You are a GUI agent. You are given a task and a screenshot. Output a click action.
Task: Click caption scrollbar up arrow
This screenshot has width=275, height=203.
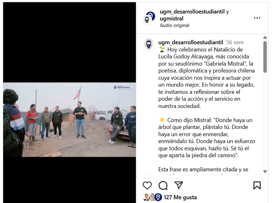point(265,37)
